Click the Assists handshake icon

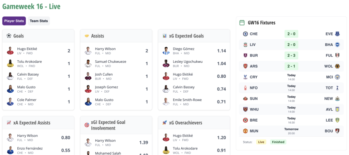87,36
